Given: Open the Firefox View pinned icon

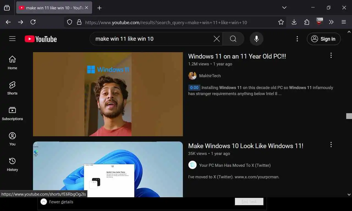Looking at the screenshot, I should tap(7, 8).
